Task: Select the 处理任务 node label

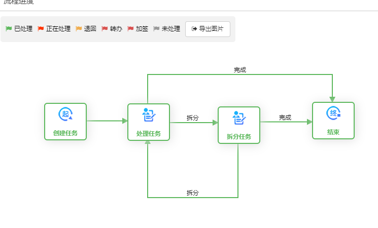Action: [x=149, y=134]
